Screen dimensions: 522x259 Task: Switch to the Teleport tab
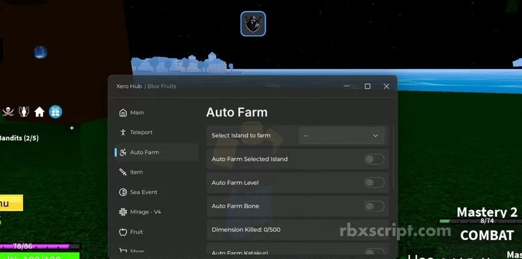click(157, 132)
